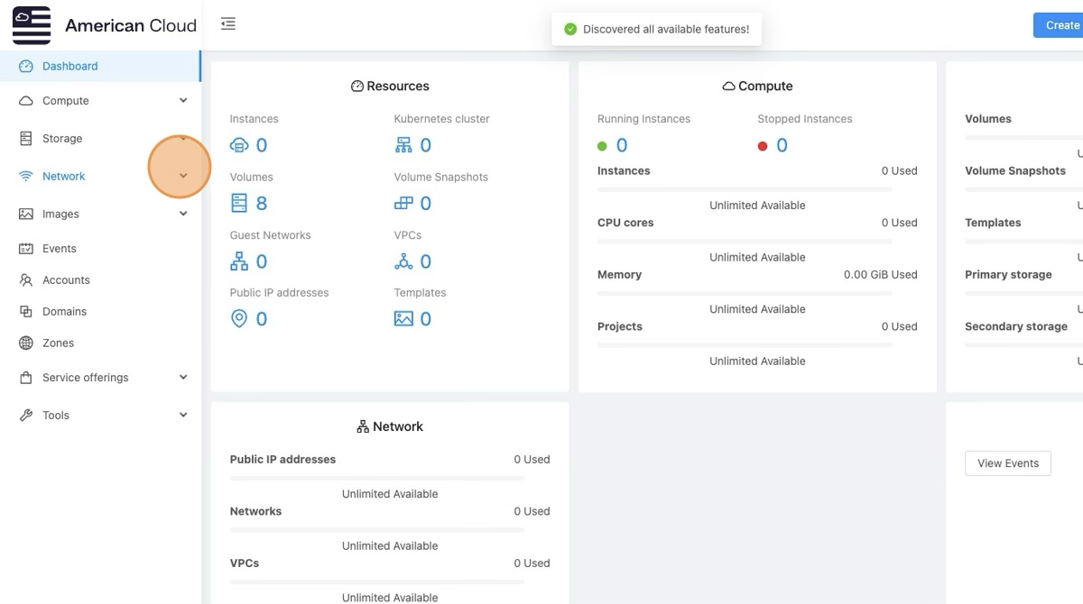Expand the Service offerings menu chevron

(183, 378)
